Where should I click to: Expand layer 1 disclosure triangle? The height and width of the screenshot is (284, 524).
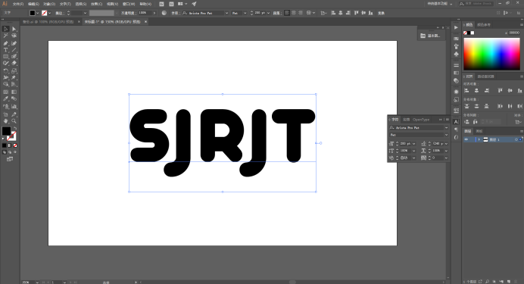(479, 139)
